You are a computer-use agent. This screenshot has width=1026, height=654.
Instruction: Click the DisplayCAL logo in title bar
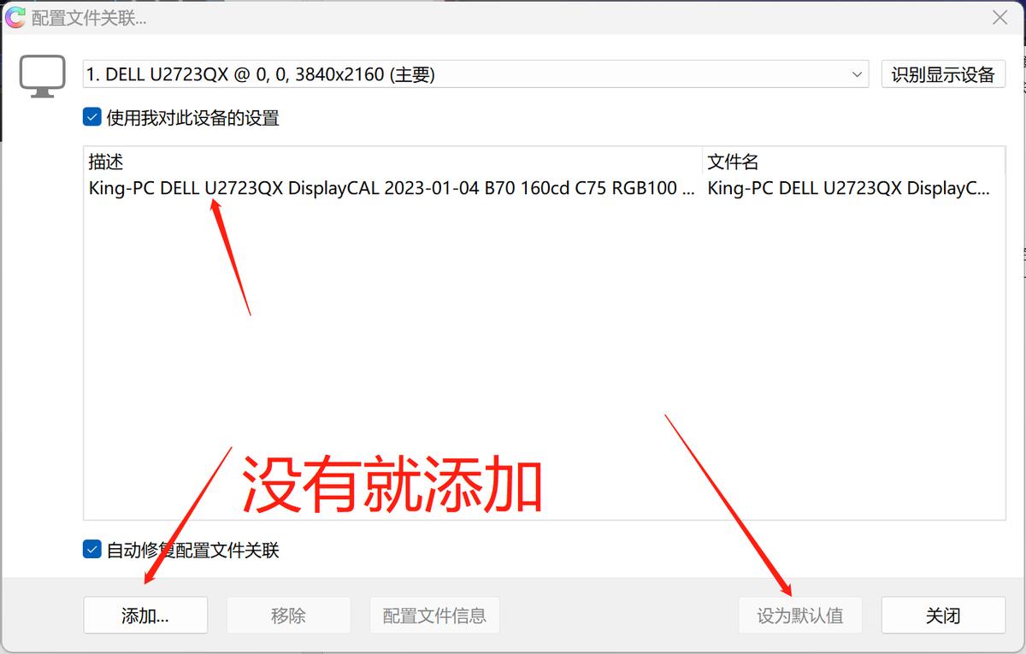click(x=14, y=17)
